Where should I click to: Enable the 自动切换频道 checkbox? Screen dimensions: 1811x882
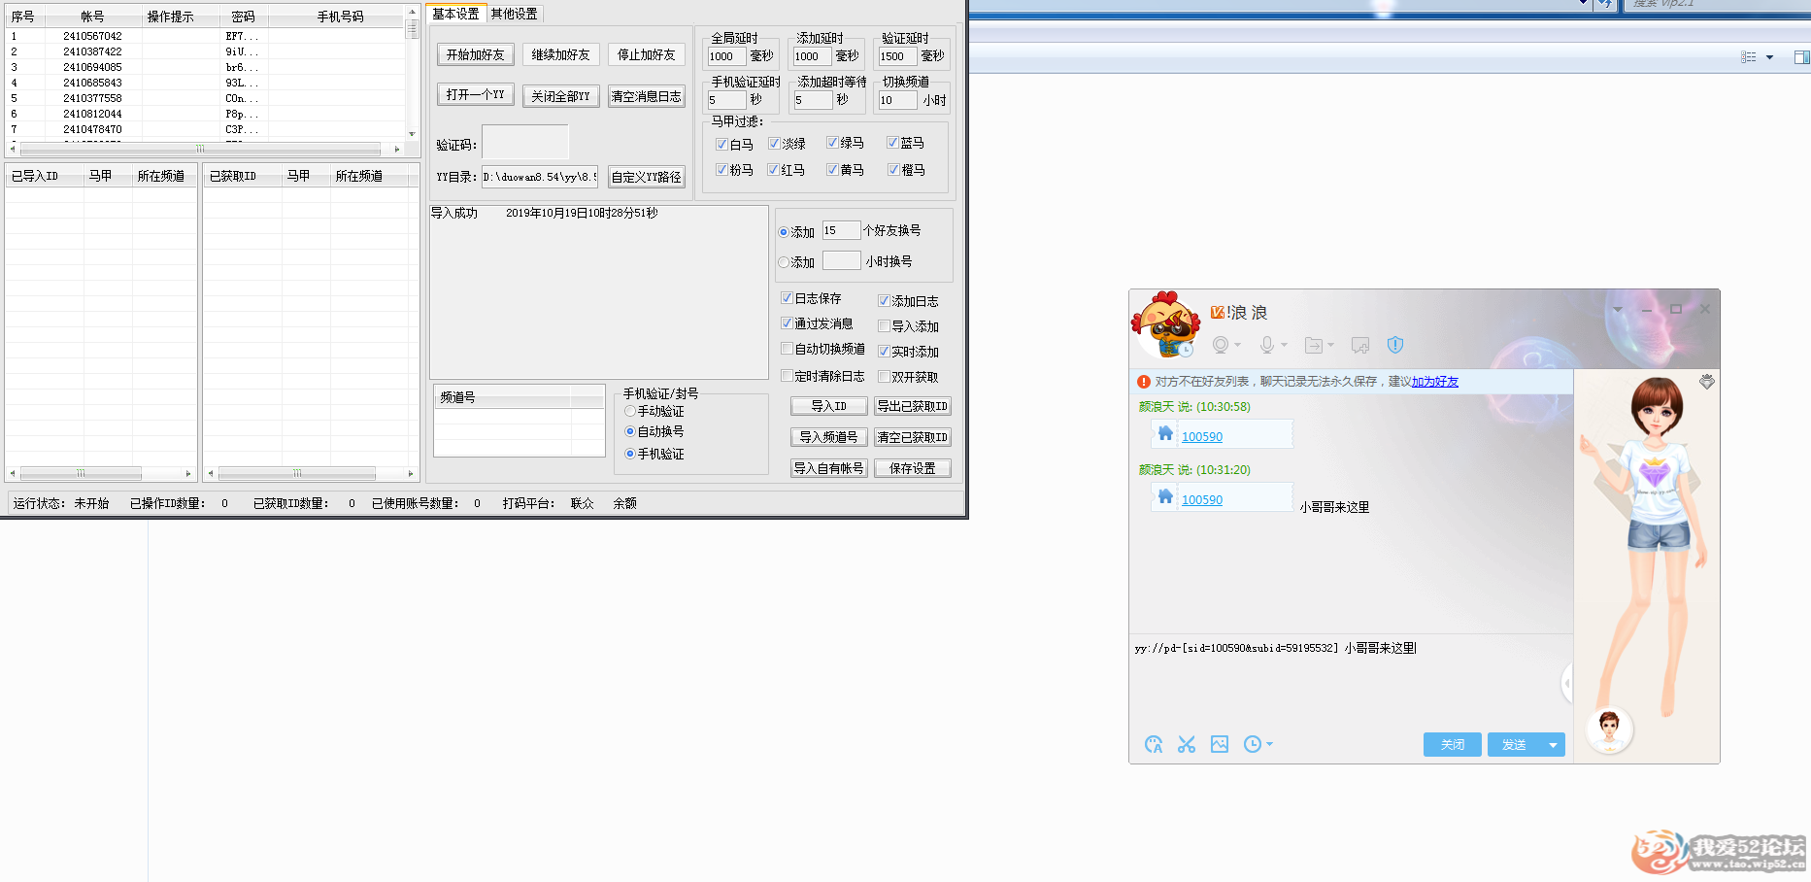787,349
